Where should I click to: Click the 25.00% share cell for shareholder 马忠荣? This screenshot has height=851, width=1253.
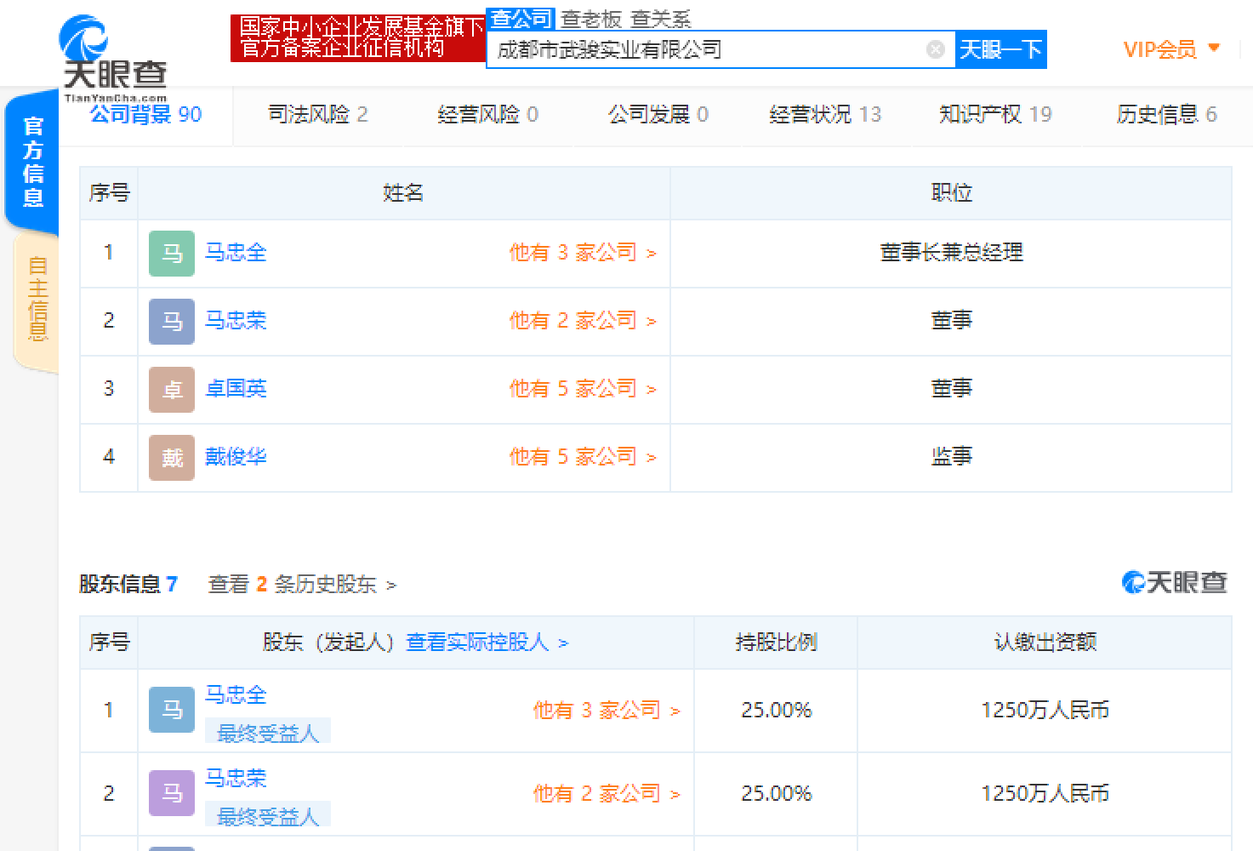click(x=776, y=794)
